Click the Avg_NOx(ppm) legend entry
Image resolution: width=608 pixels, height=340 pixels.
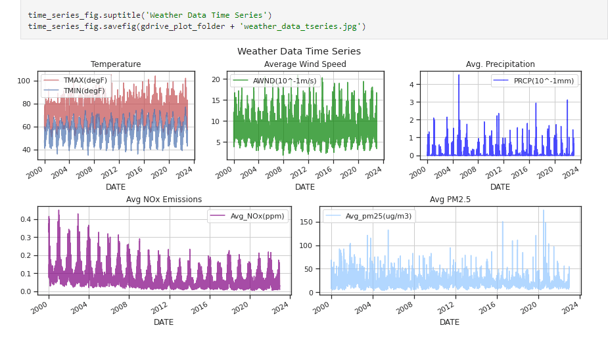[247, 216]
